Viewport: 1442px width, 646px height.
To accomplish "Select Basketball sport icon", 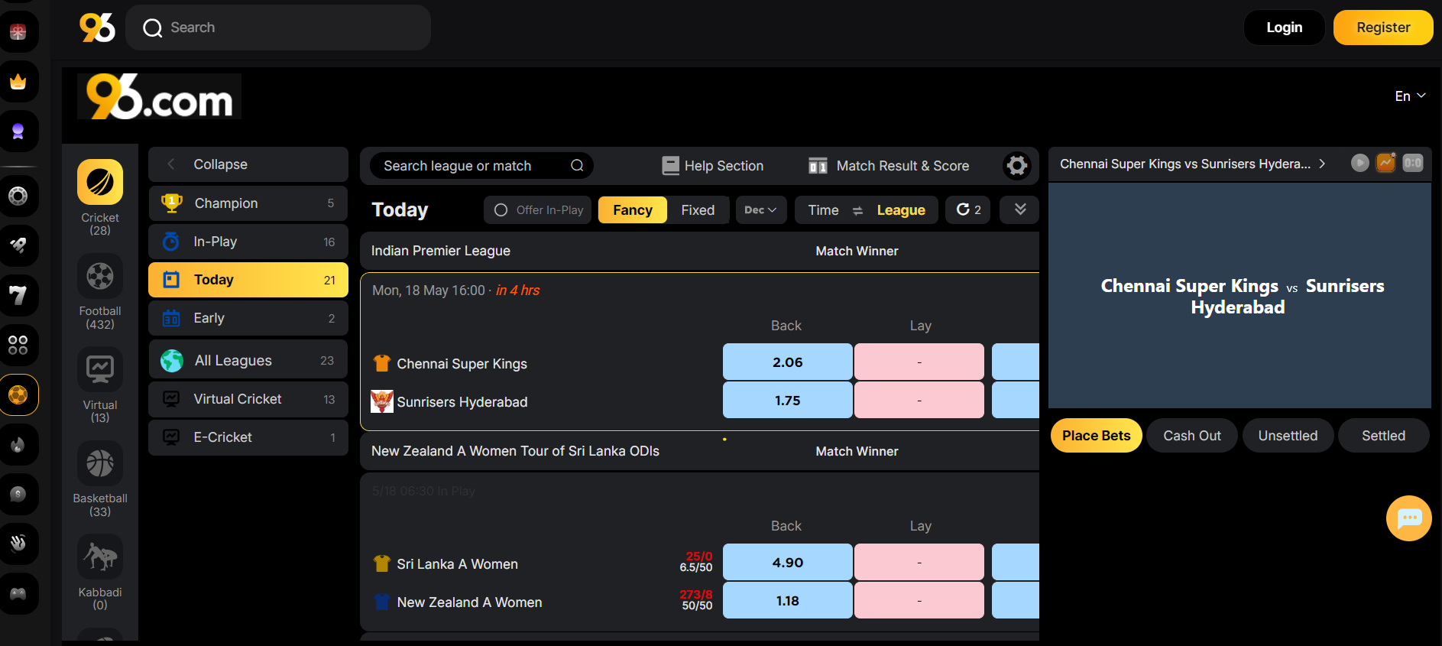I will pos(100,463).
